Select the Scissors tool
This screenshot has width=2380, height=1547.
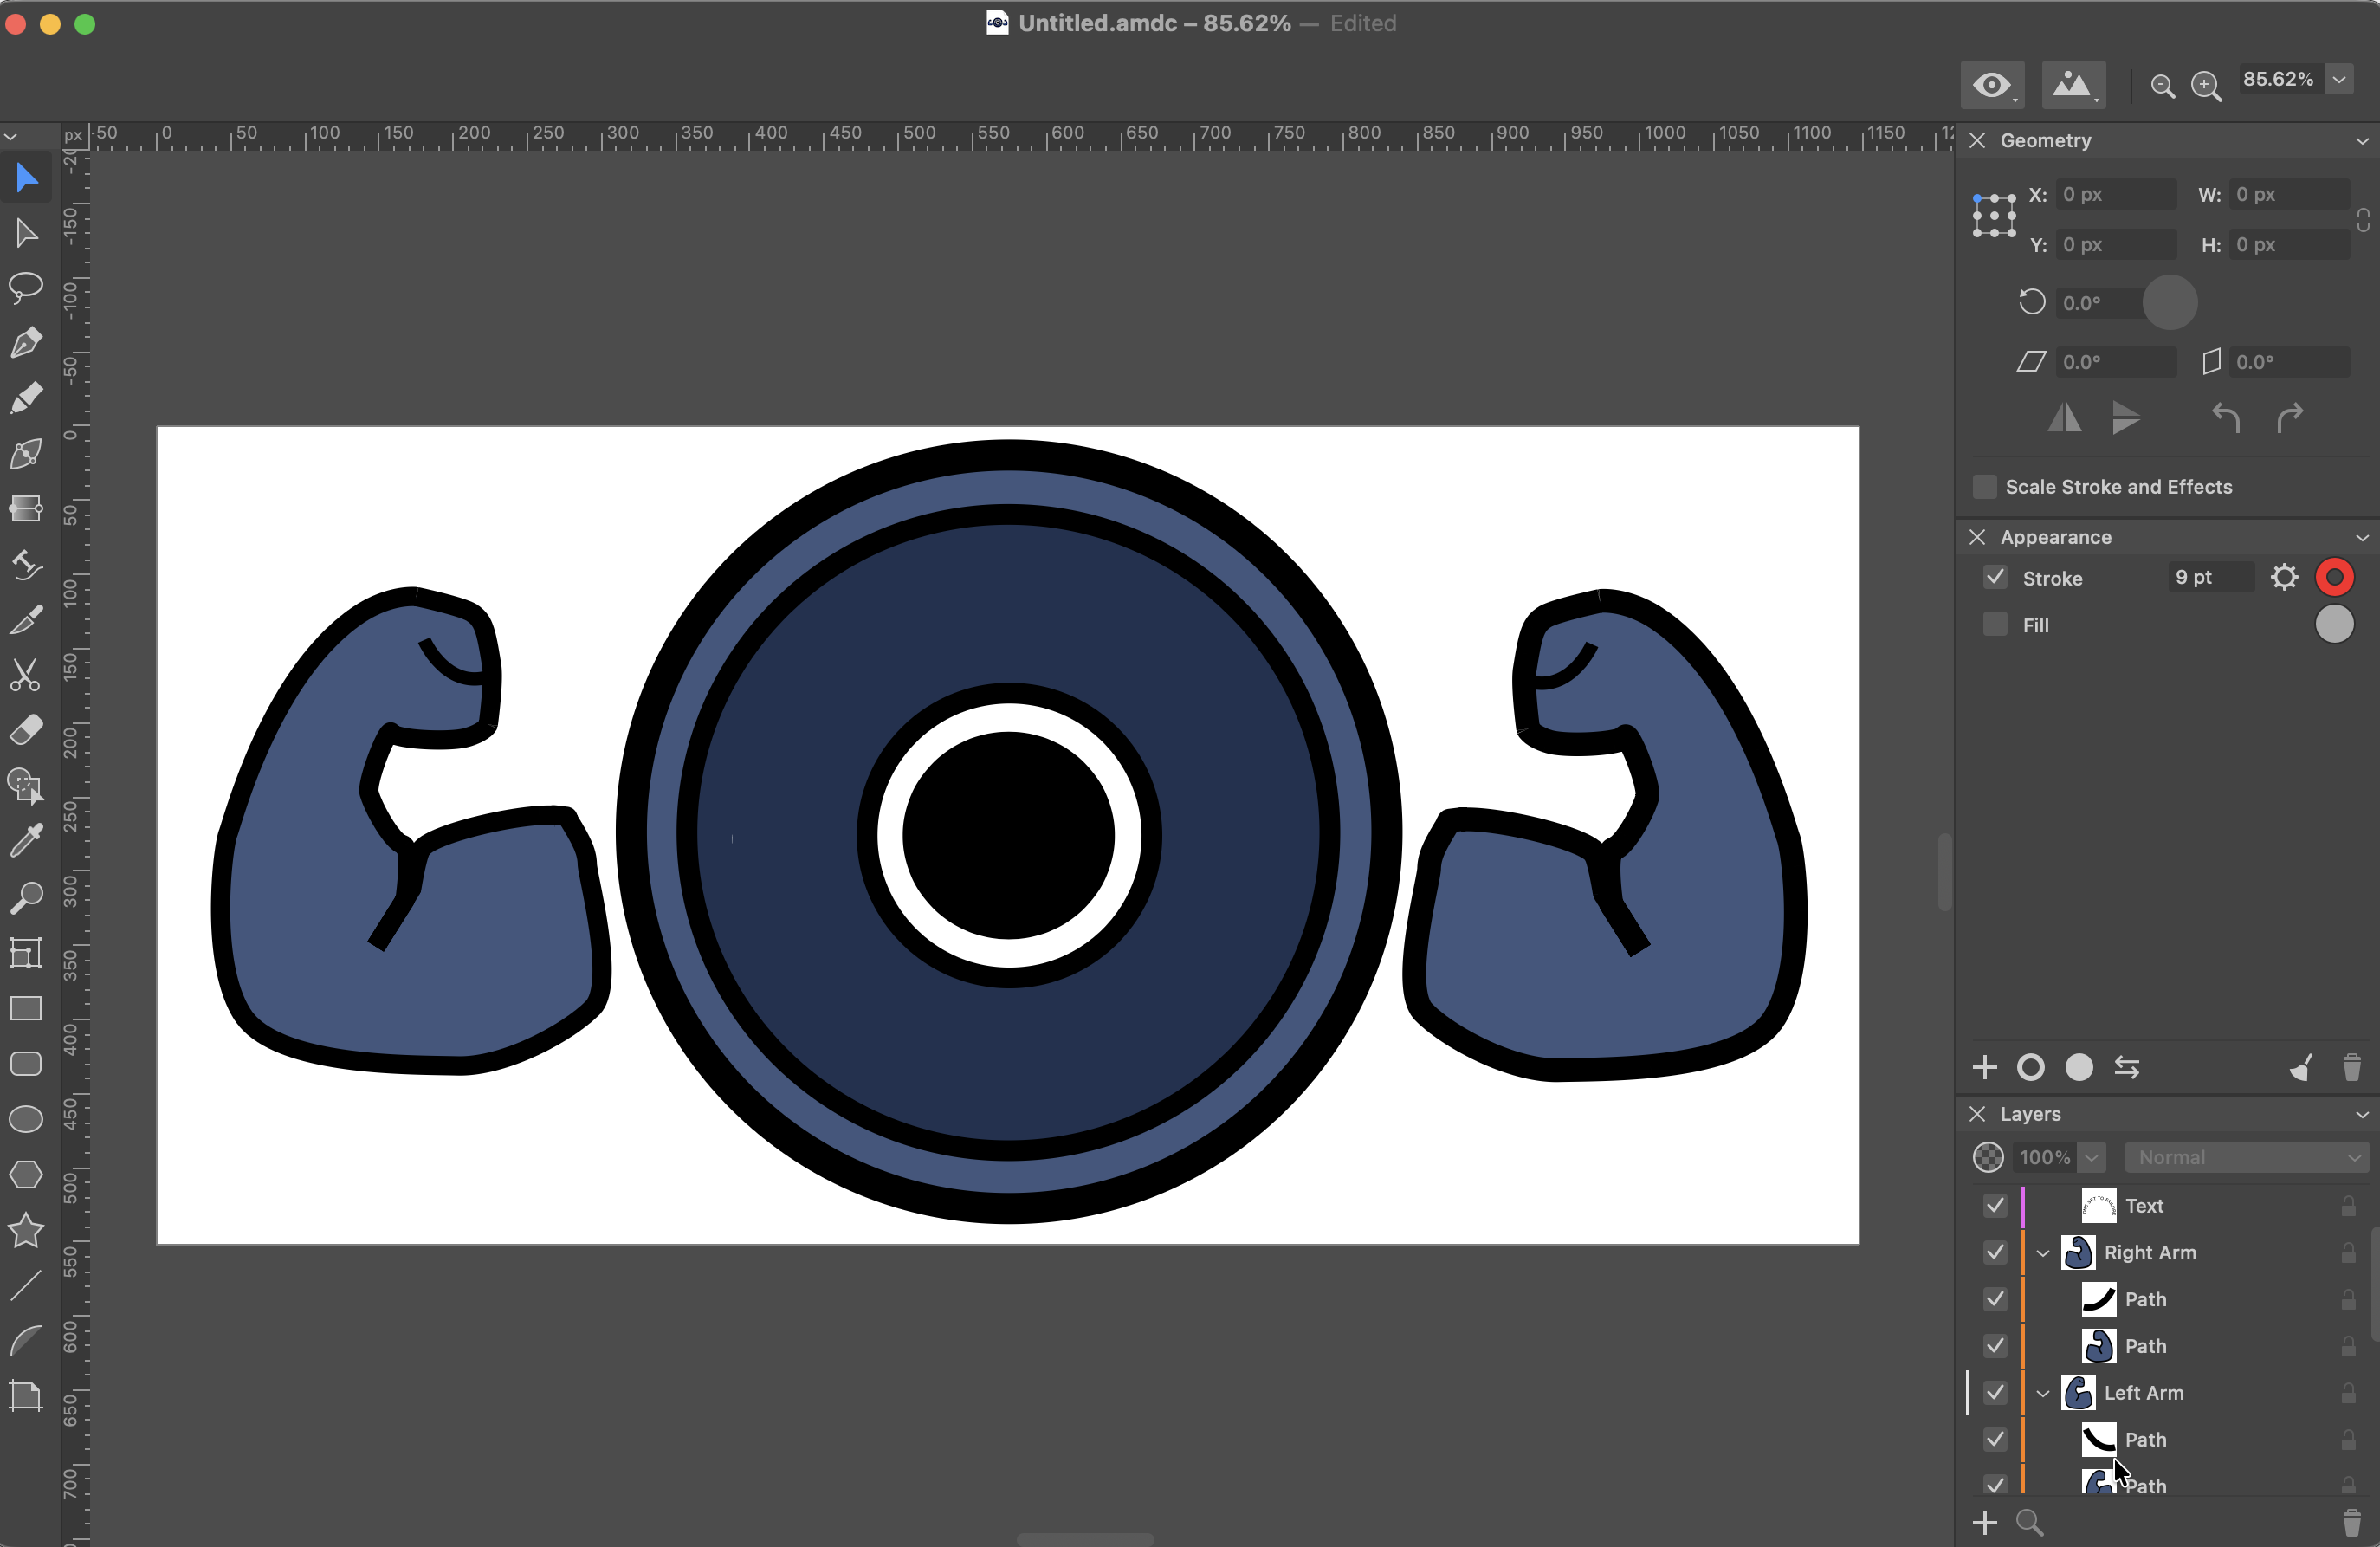click(26, 675)
